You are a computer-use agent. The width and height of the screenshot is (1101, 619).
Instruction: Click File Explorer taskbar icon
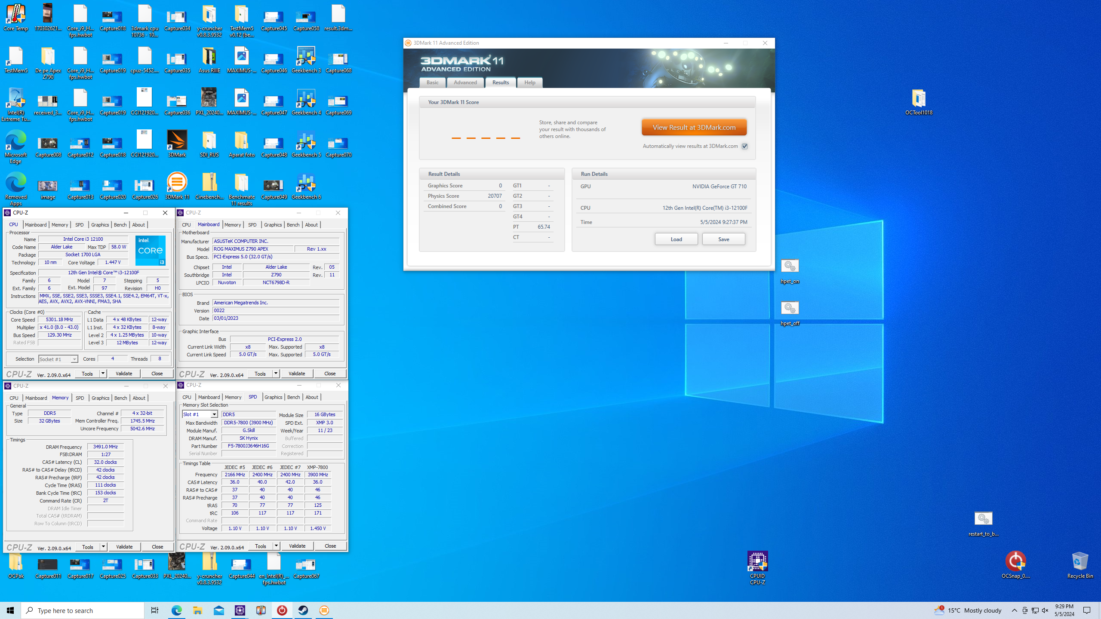pos(197,610)
